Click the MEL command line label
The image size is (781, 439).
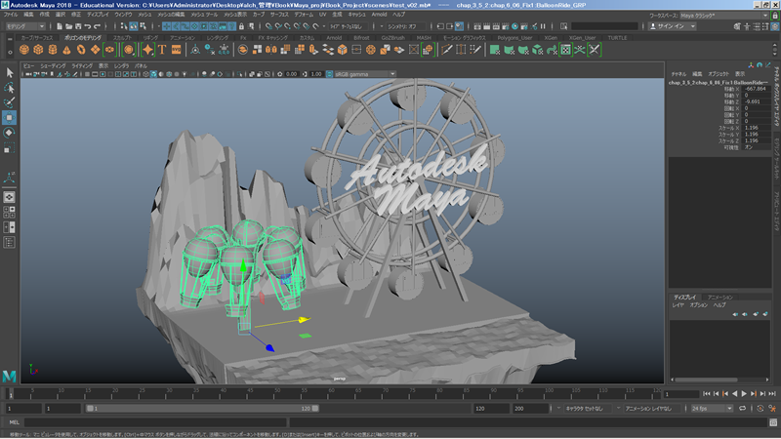14,422
